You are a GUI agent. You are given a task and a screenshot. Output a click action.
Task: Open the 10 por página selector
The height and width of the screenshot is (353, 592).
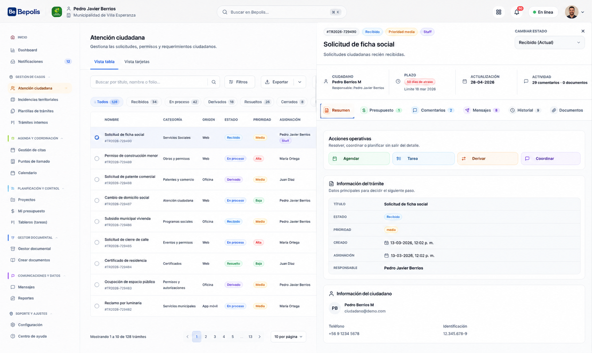tap(288, 337)
